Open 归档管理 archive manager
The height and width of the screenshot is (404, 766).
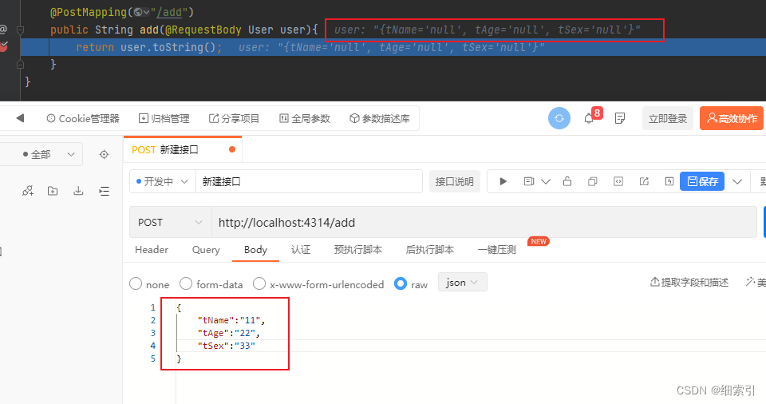pyautogui.click(x=164, y=118)
